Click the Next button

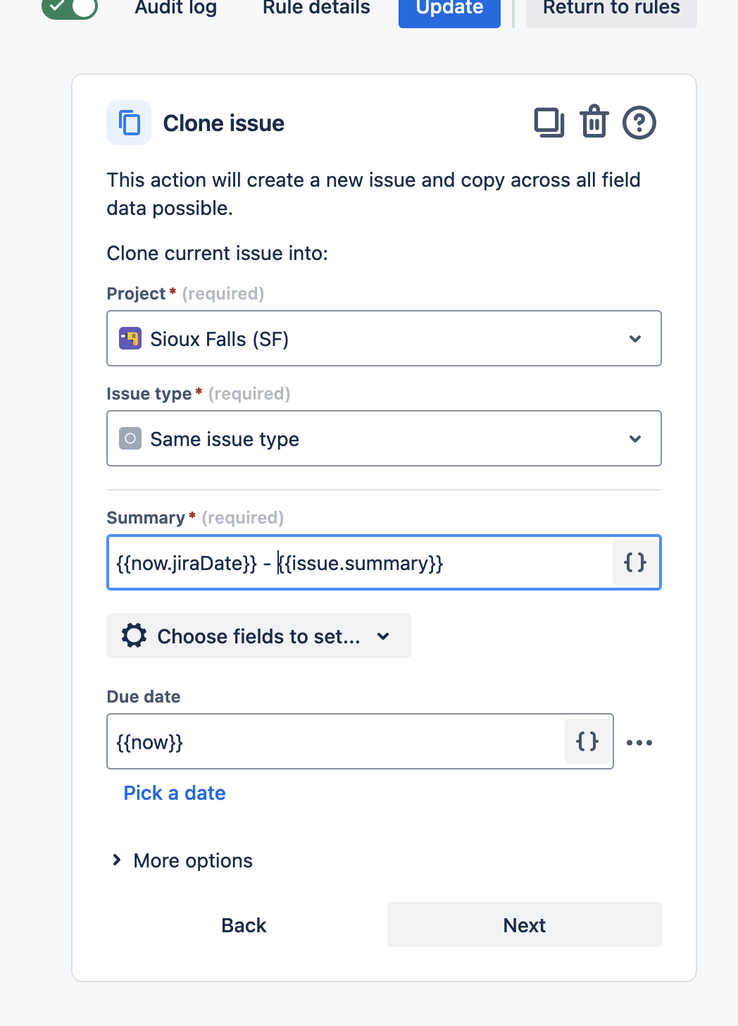click(x=524, y=925)
